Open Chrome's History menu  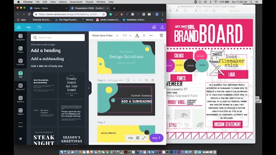click(63, 2)
